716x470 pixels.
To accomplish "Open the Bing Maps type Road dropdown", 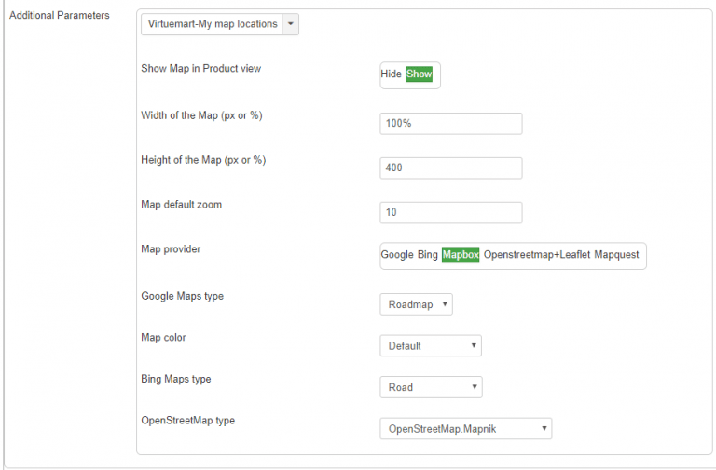I will 430,387.
